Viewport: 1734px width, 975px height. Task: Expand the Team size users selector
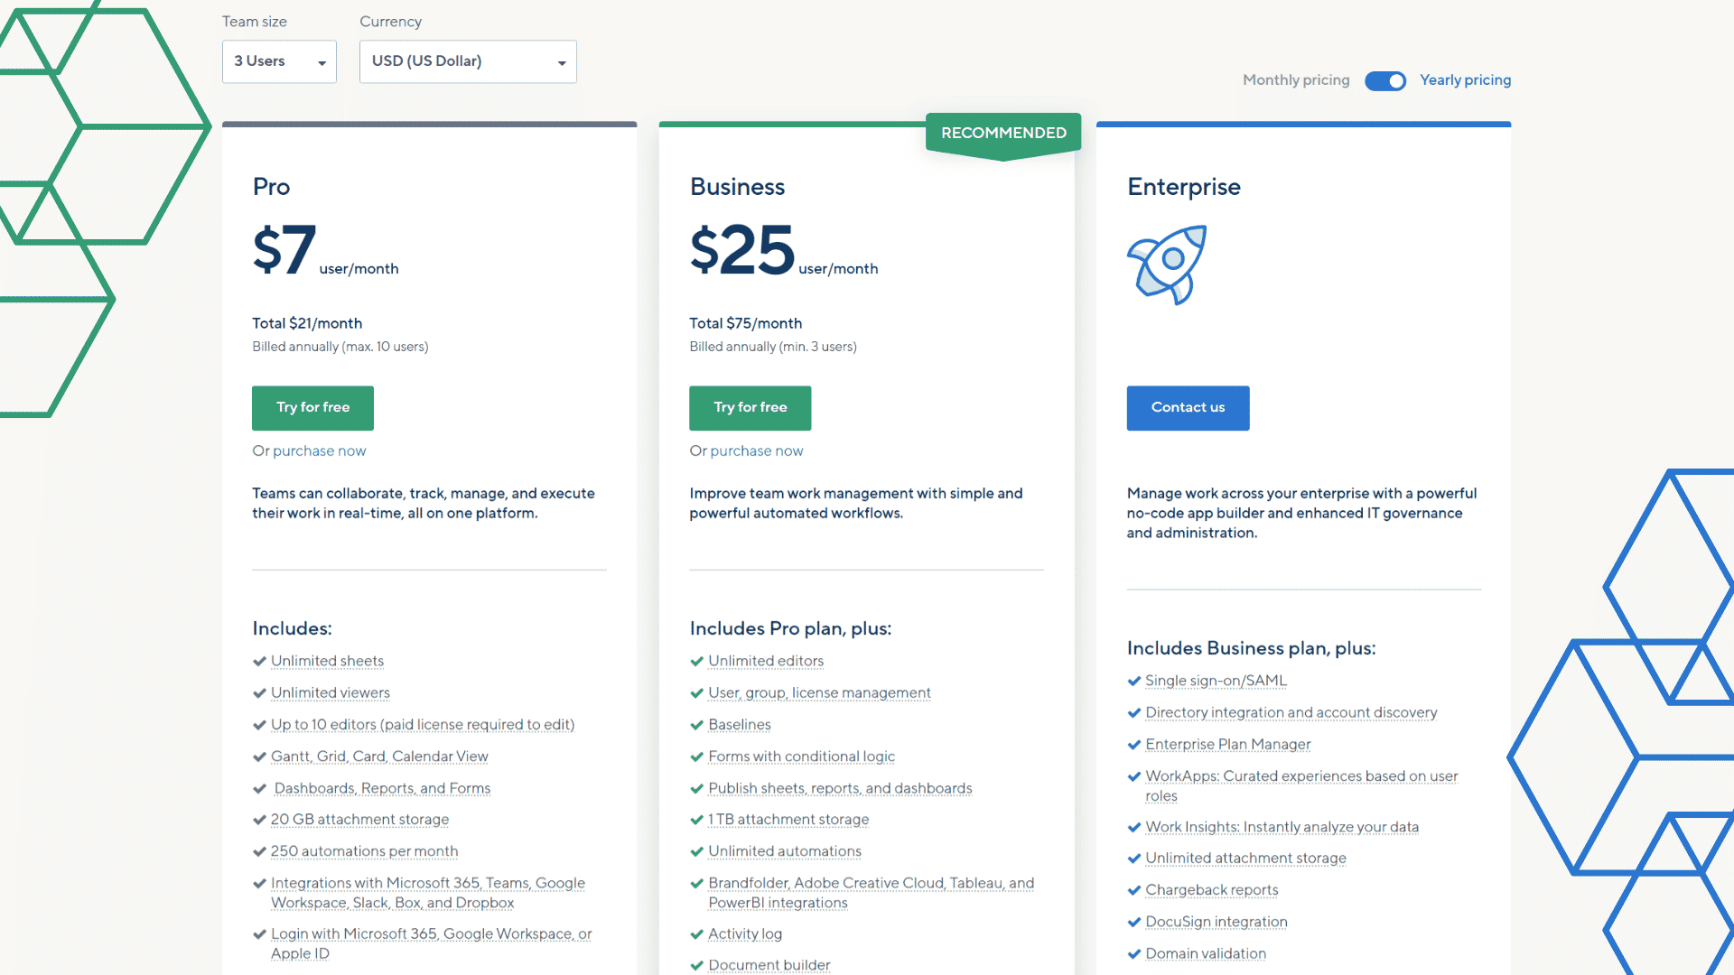[279, 60]
